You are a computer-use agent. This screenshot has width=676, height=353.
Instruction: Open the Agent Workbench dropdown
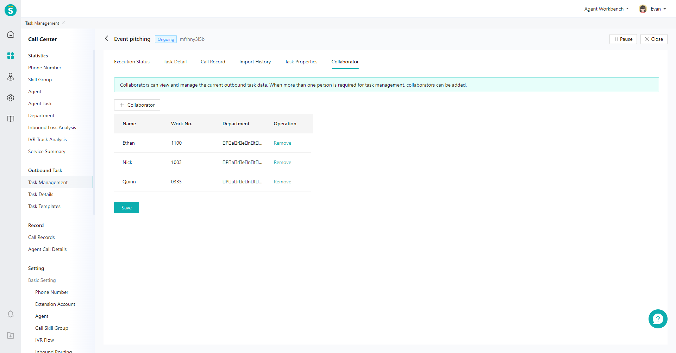coord(606,9)
